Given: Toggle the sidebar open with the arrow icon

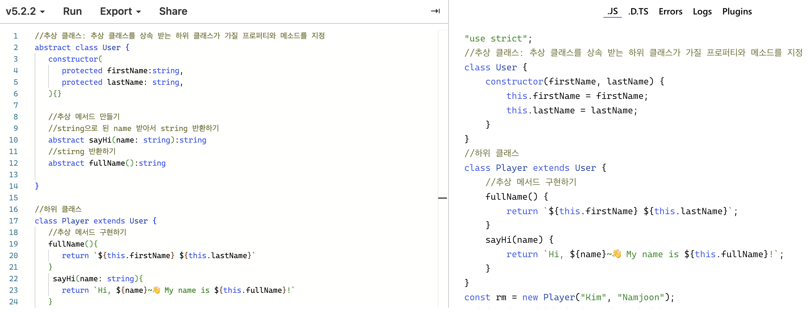Looking at the screenshot, I should (436, 11).
